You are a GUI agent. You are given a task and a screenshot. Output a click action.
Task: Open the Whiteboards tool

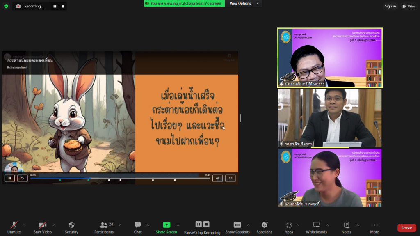(316, 225)
